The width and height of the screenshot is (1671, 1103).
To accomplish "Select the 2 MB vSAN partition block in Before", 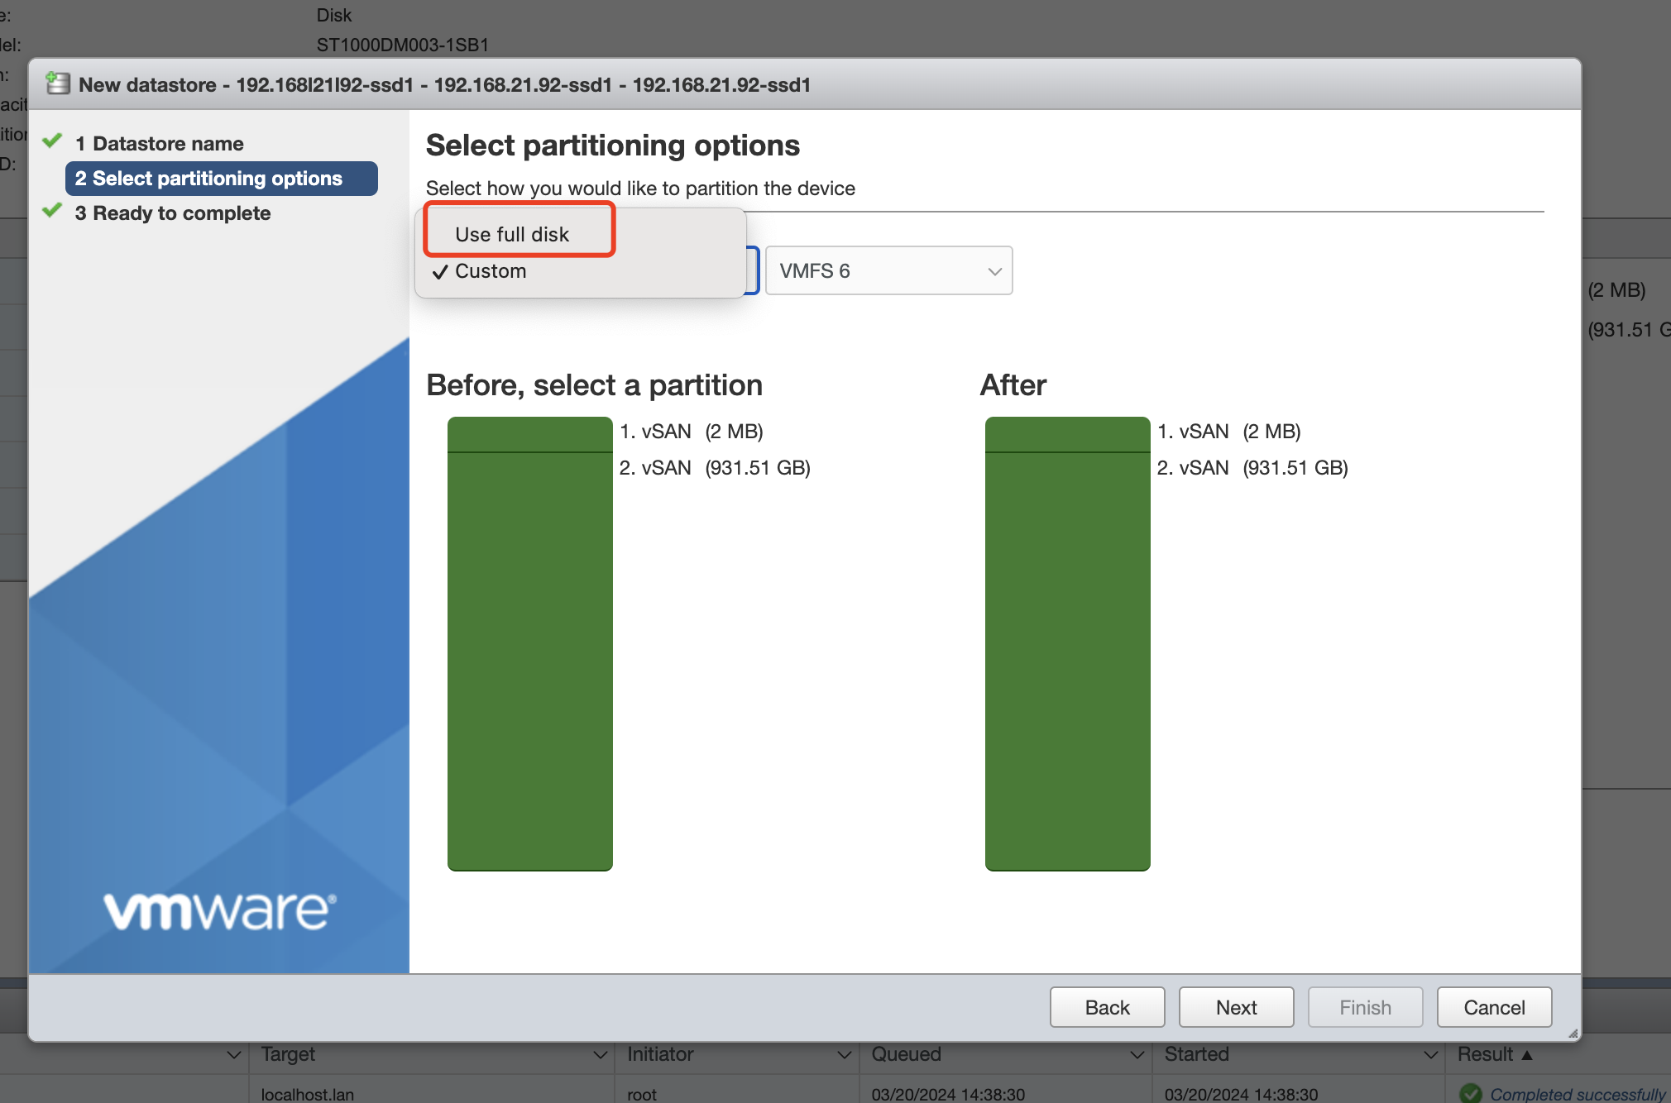I will click(529, 434).
